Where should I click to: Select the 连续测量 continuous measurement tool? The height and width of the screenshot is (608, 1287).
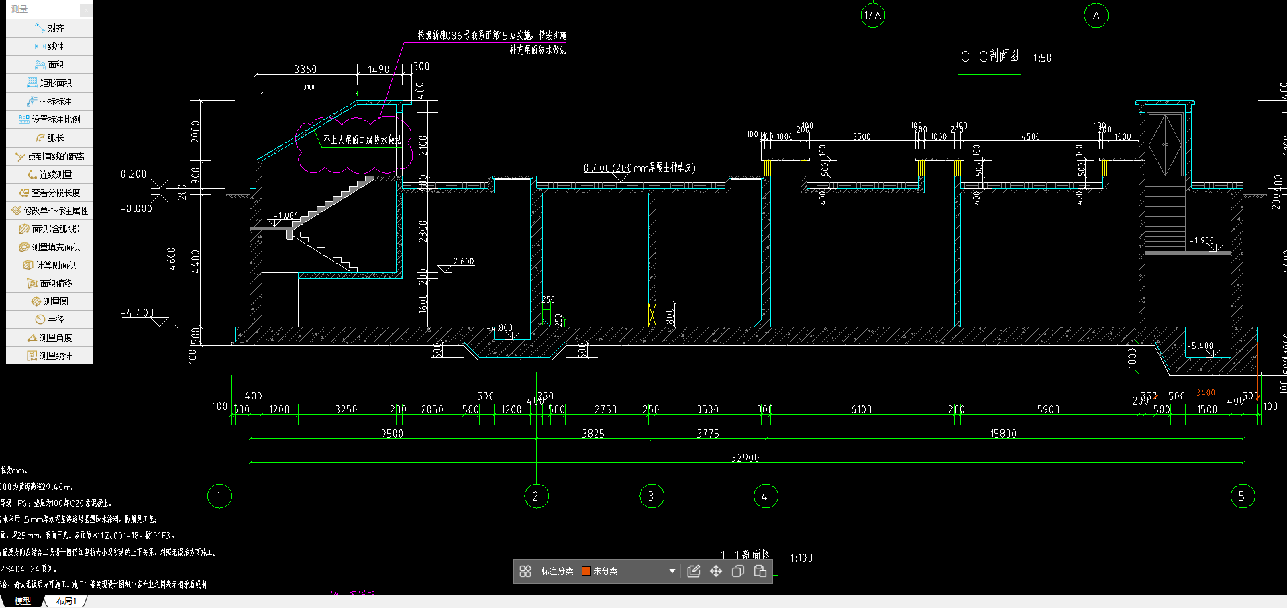50,174
